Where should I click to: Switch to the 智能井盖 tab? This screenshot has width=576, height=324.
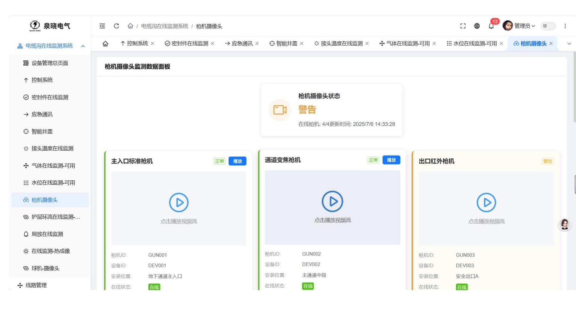(283, 43)
